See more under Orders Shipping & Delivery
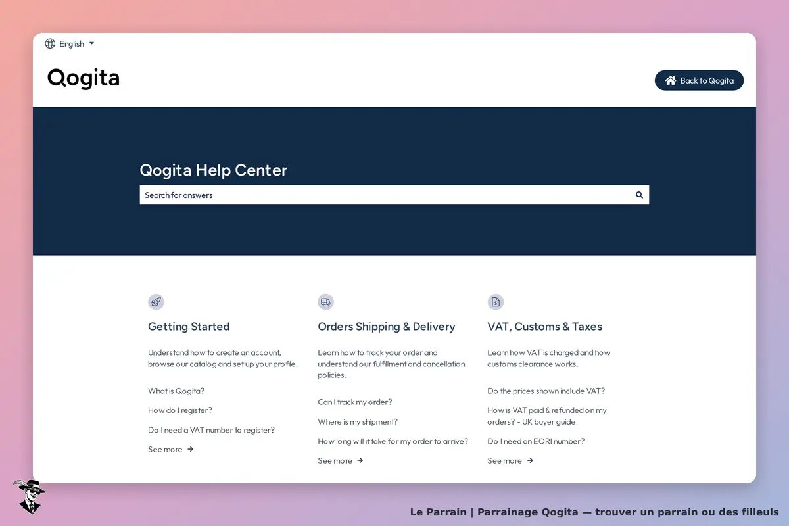 pyautogui.click(x=341, y=461)
